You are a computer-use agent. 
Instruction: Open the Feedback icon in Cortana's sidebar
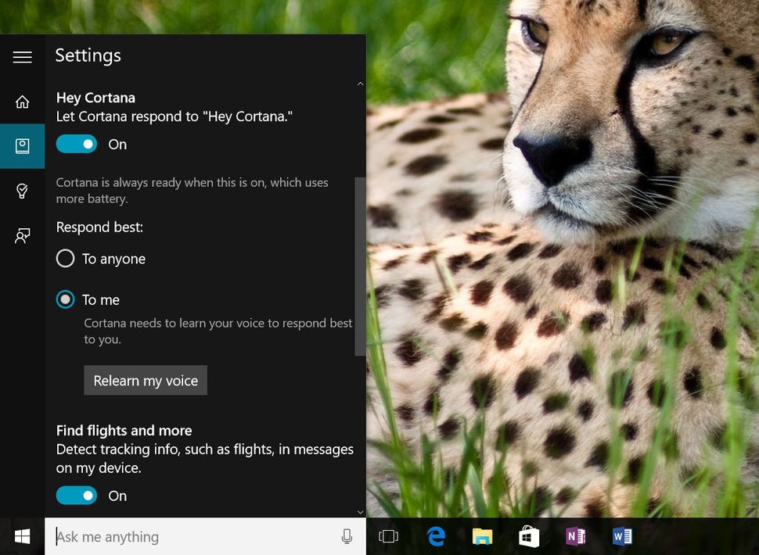pyautogui.click(x=22, y=235)
